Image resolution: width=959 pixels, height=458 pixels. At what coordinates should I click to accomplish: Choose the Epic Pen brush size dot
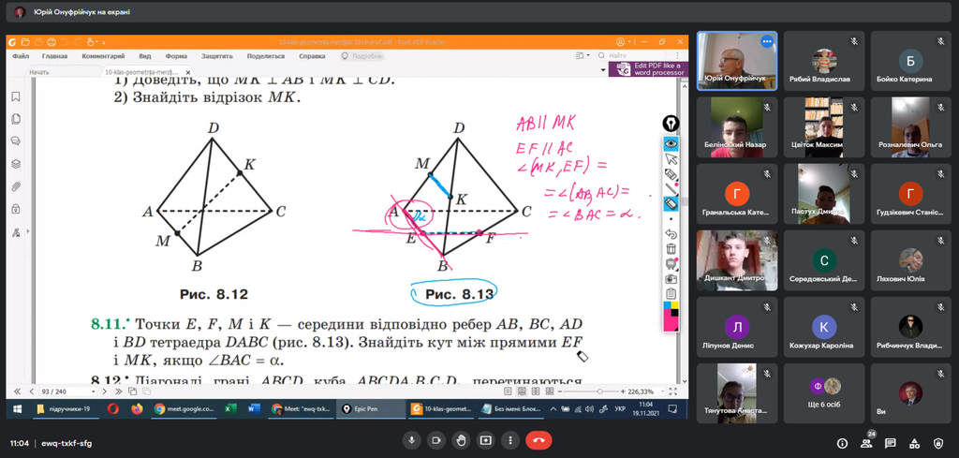pyautogui.click(x=671, y=219)
